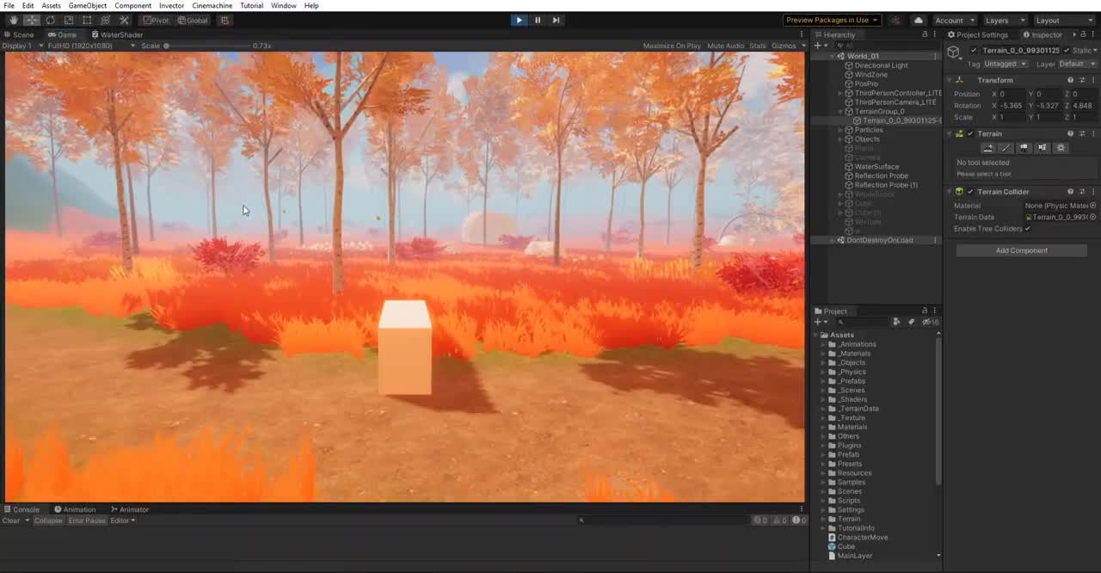Expand the TerrainGroup_0 hierarchy item
1101x573 pixels.
[840, 111]
